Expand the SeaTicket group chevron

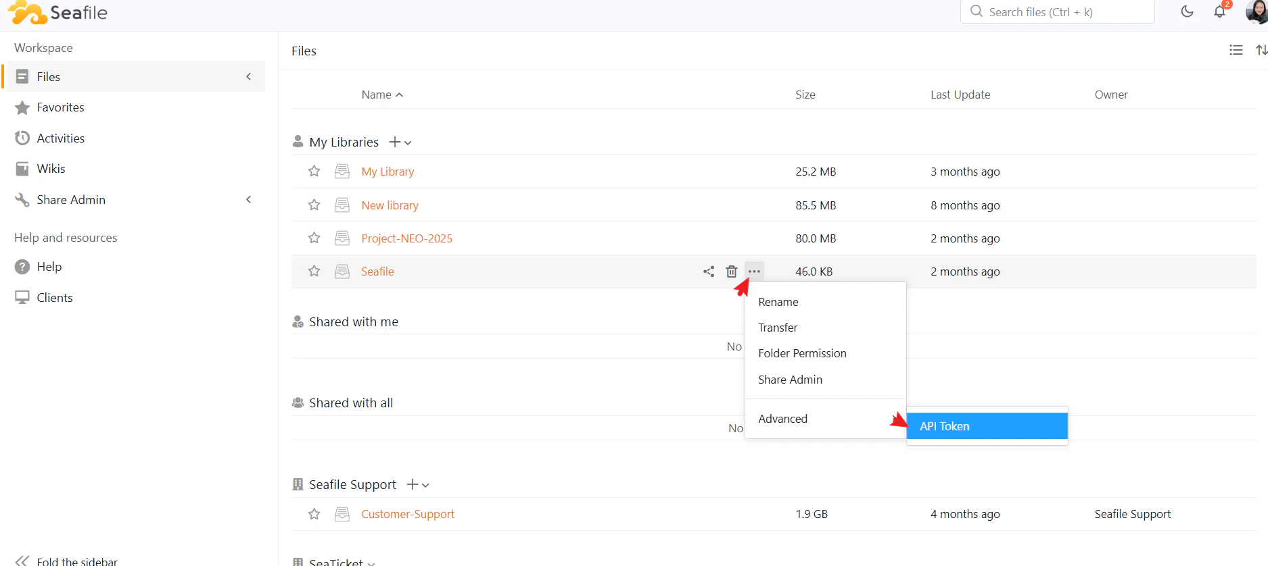pos(371,563)
